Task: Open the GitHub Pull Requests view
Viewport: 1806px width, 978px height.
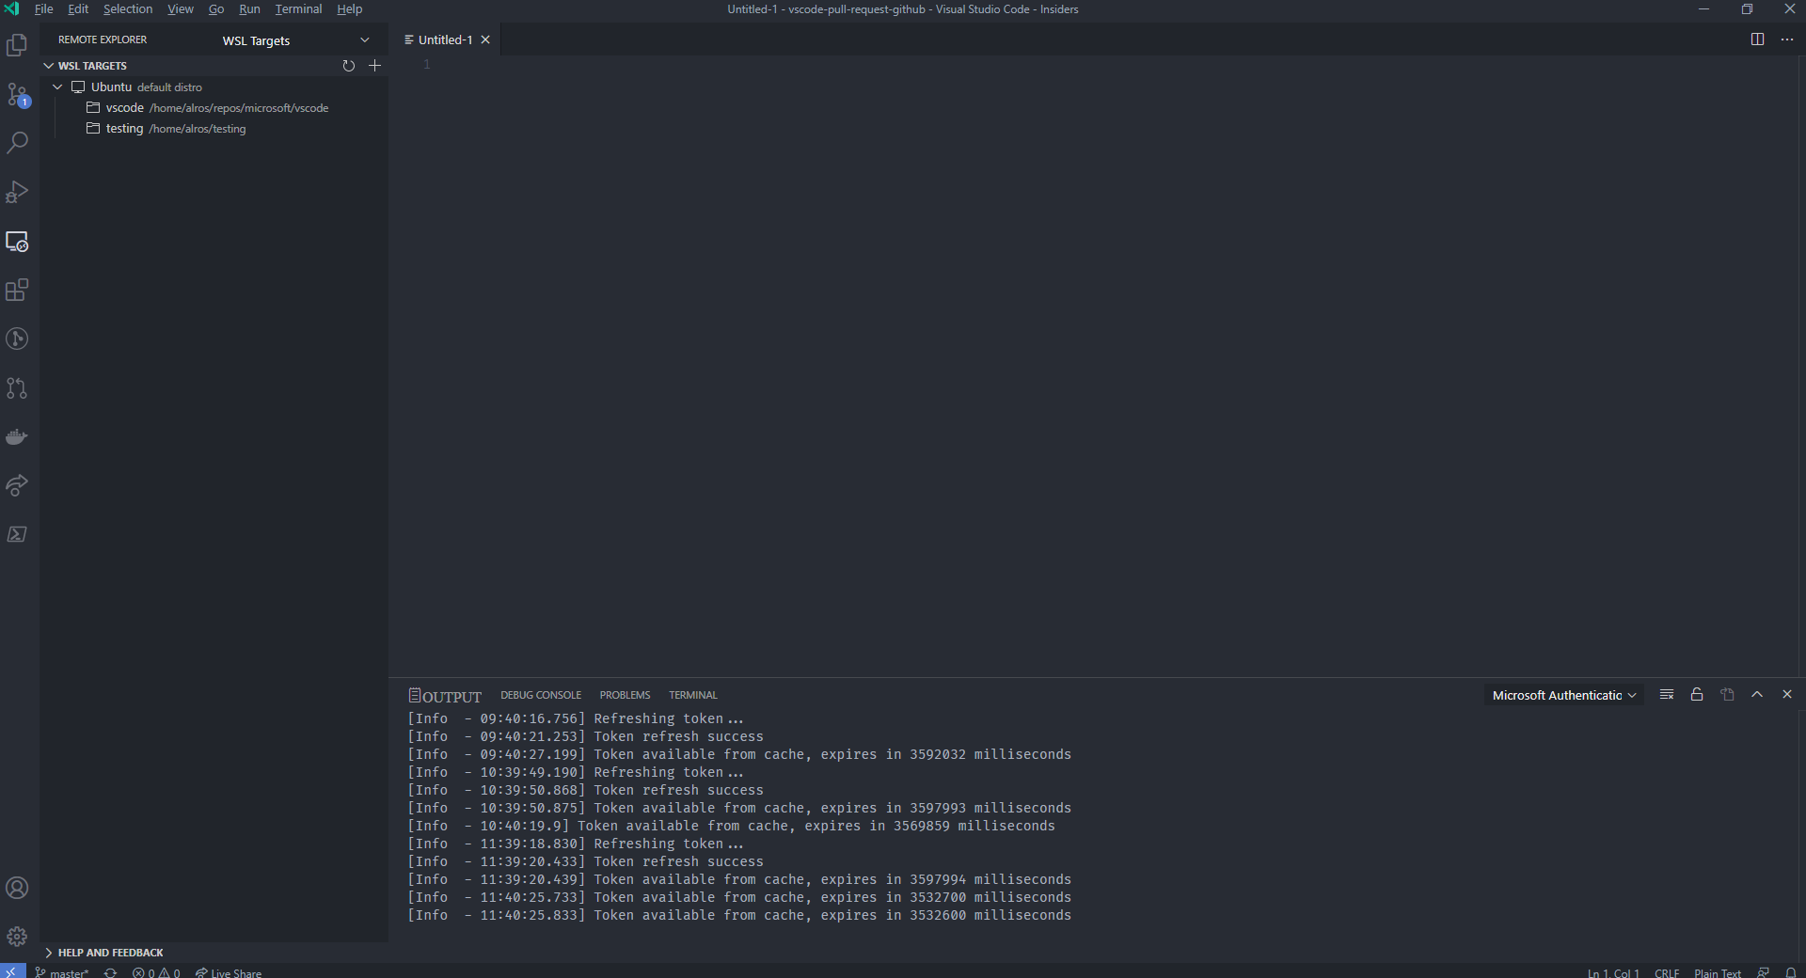Action: click(x=17, y=387)
